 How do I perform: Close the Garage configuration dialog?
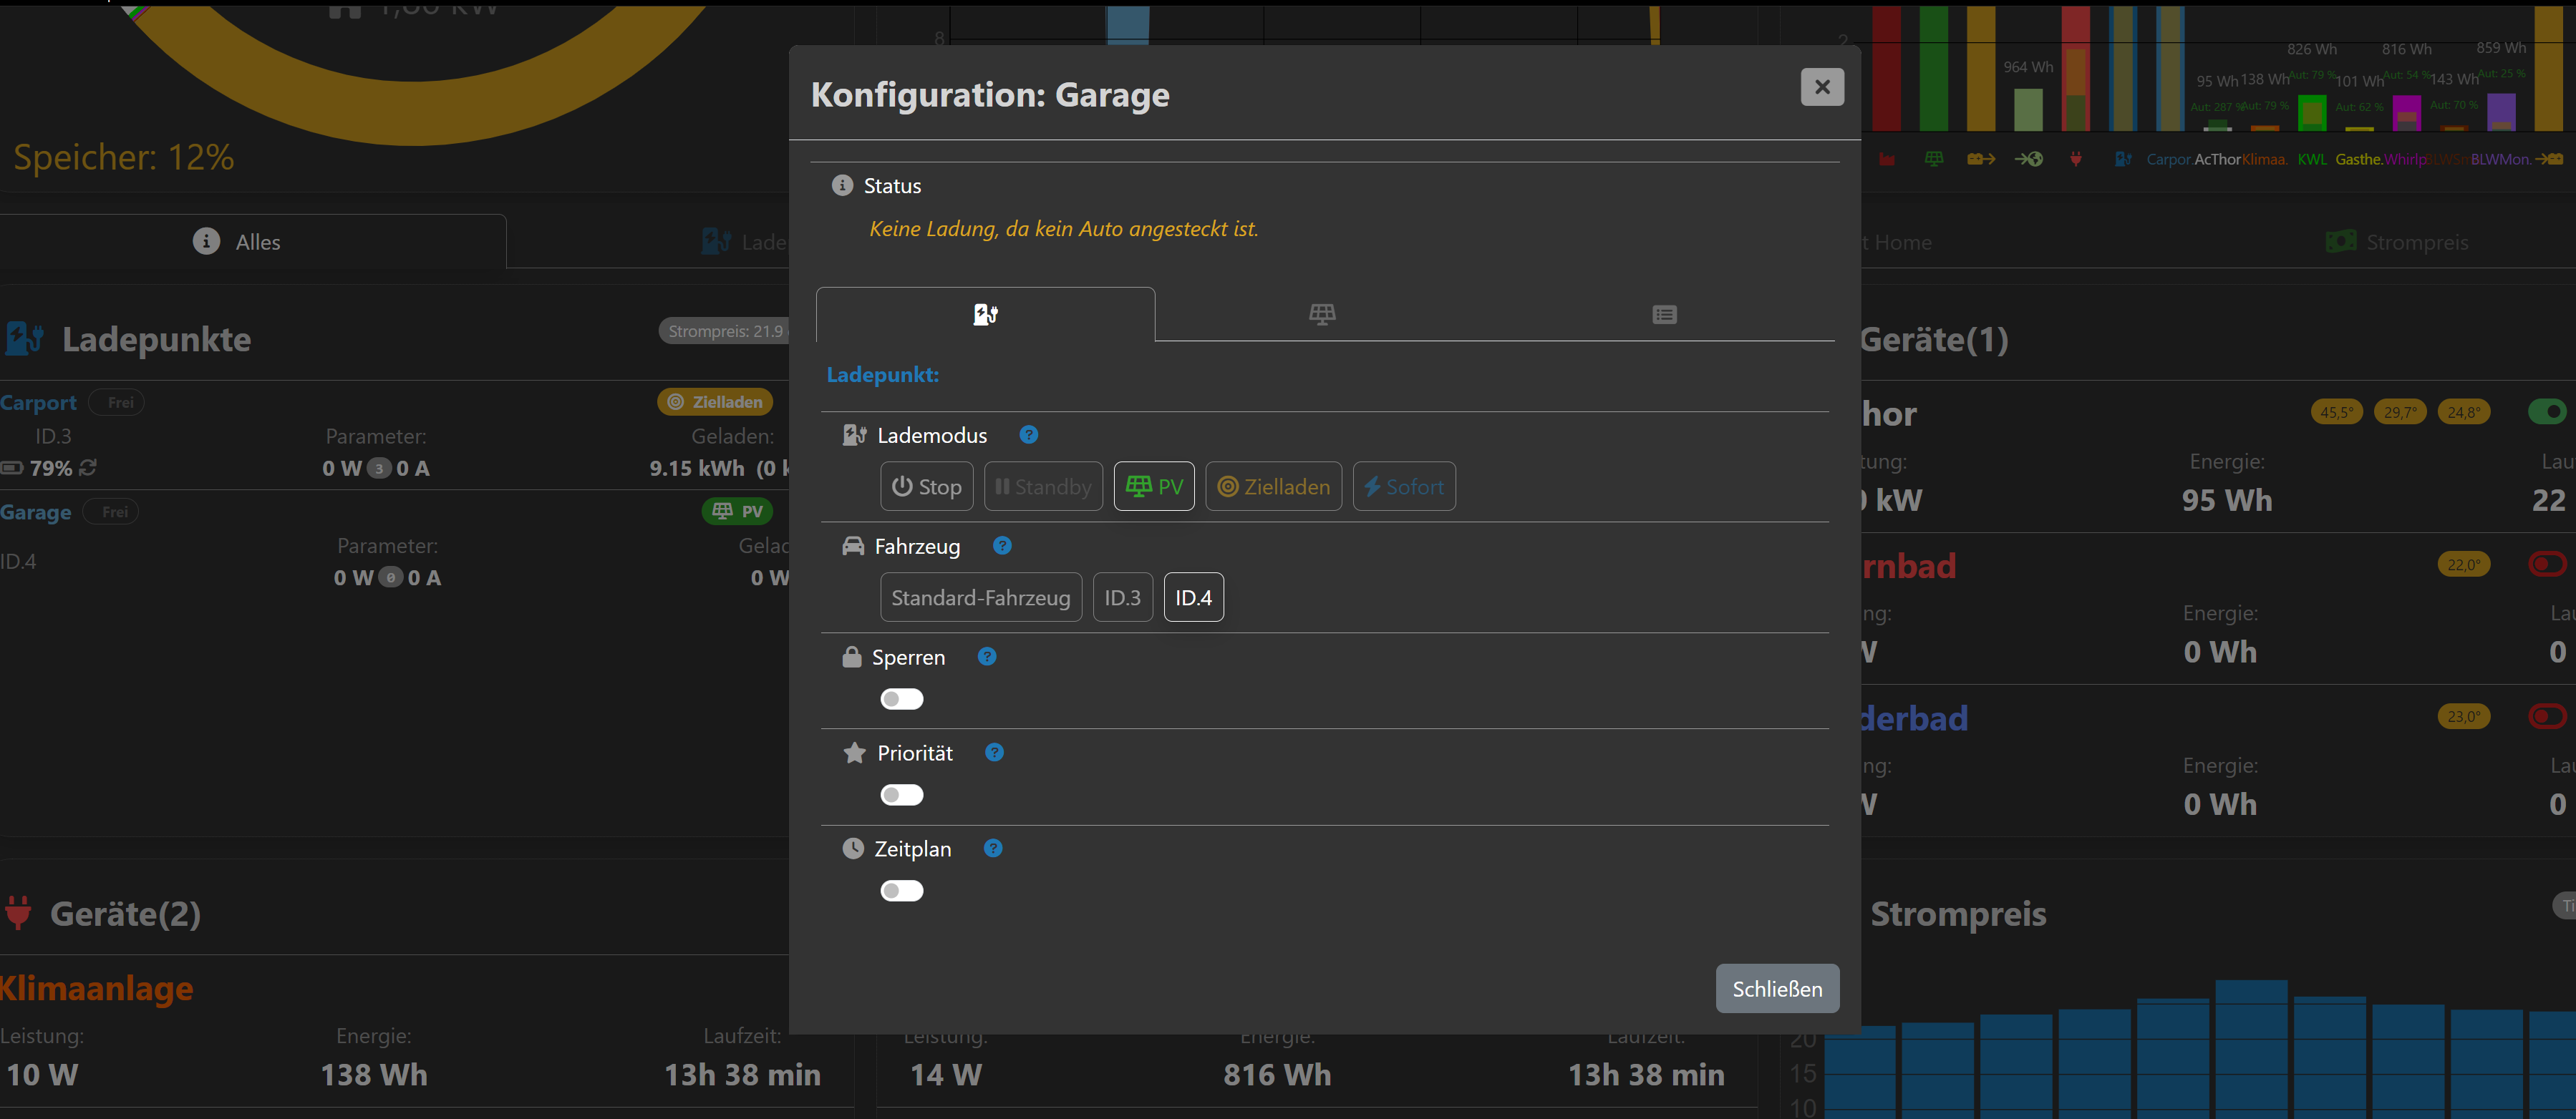tap(1822, 87)
